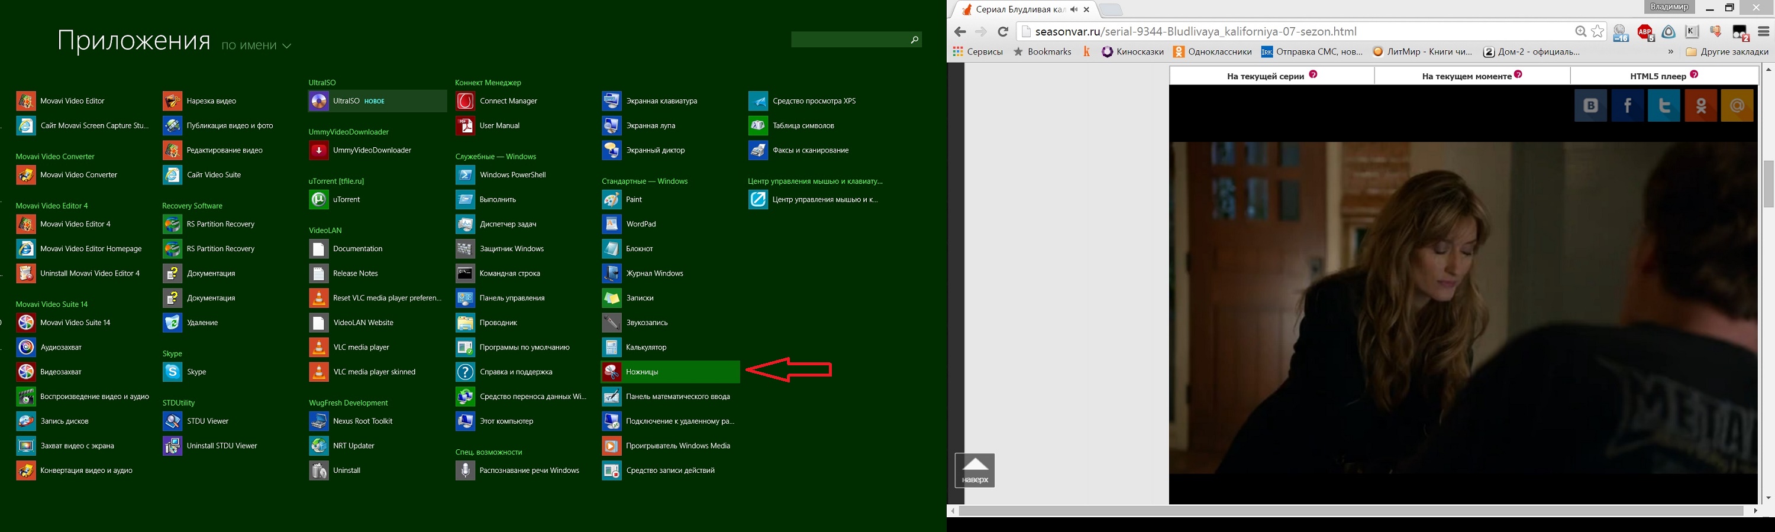Screen dimensions: 1775x532
Task: Show hidden bookmarks with the chevron
Action: pyautogui.click(x=1670, y=51)
